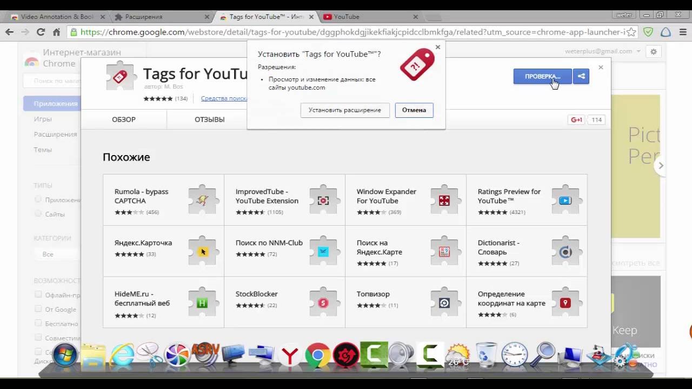This screenshot has width=692, height=389.
Task: Open Приложения in the store sidebar
Action: (52, 104)
